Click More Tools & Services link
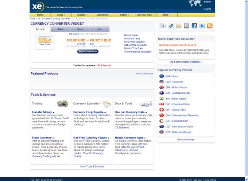Screen dimensions: 248x181 point(92,166)
